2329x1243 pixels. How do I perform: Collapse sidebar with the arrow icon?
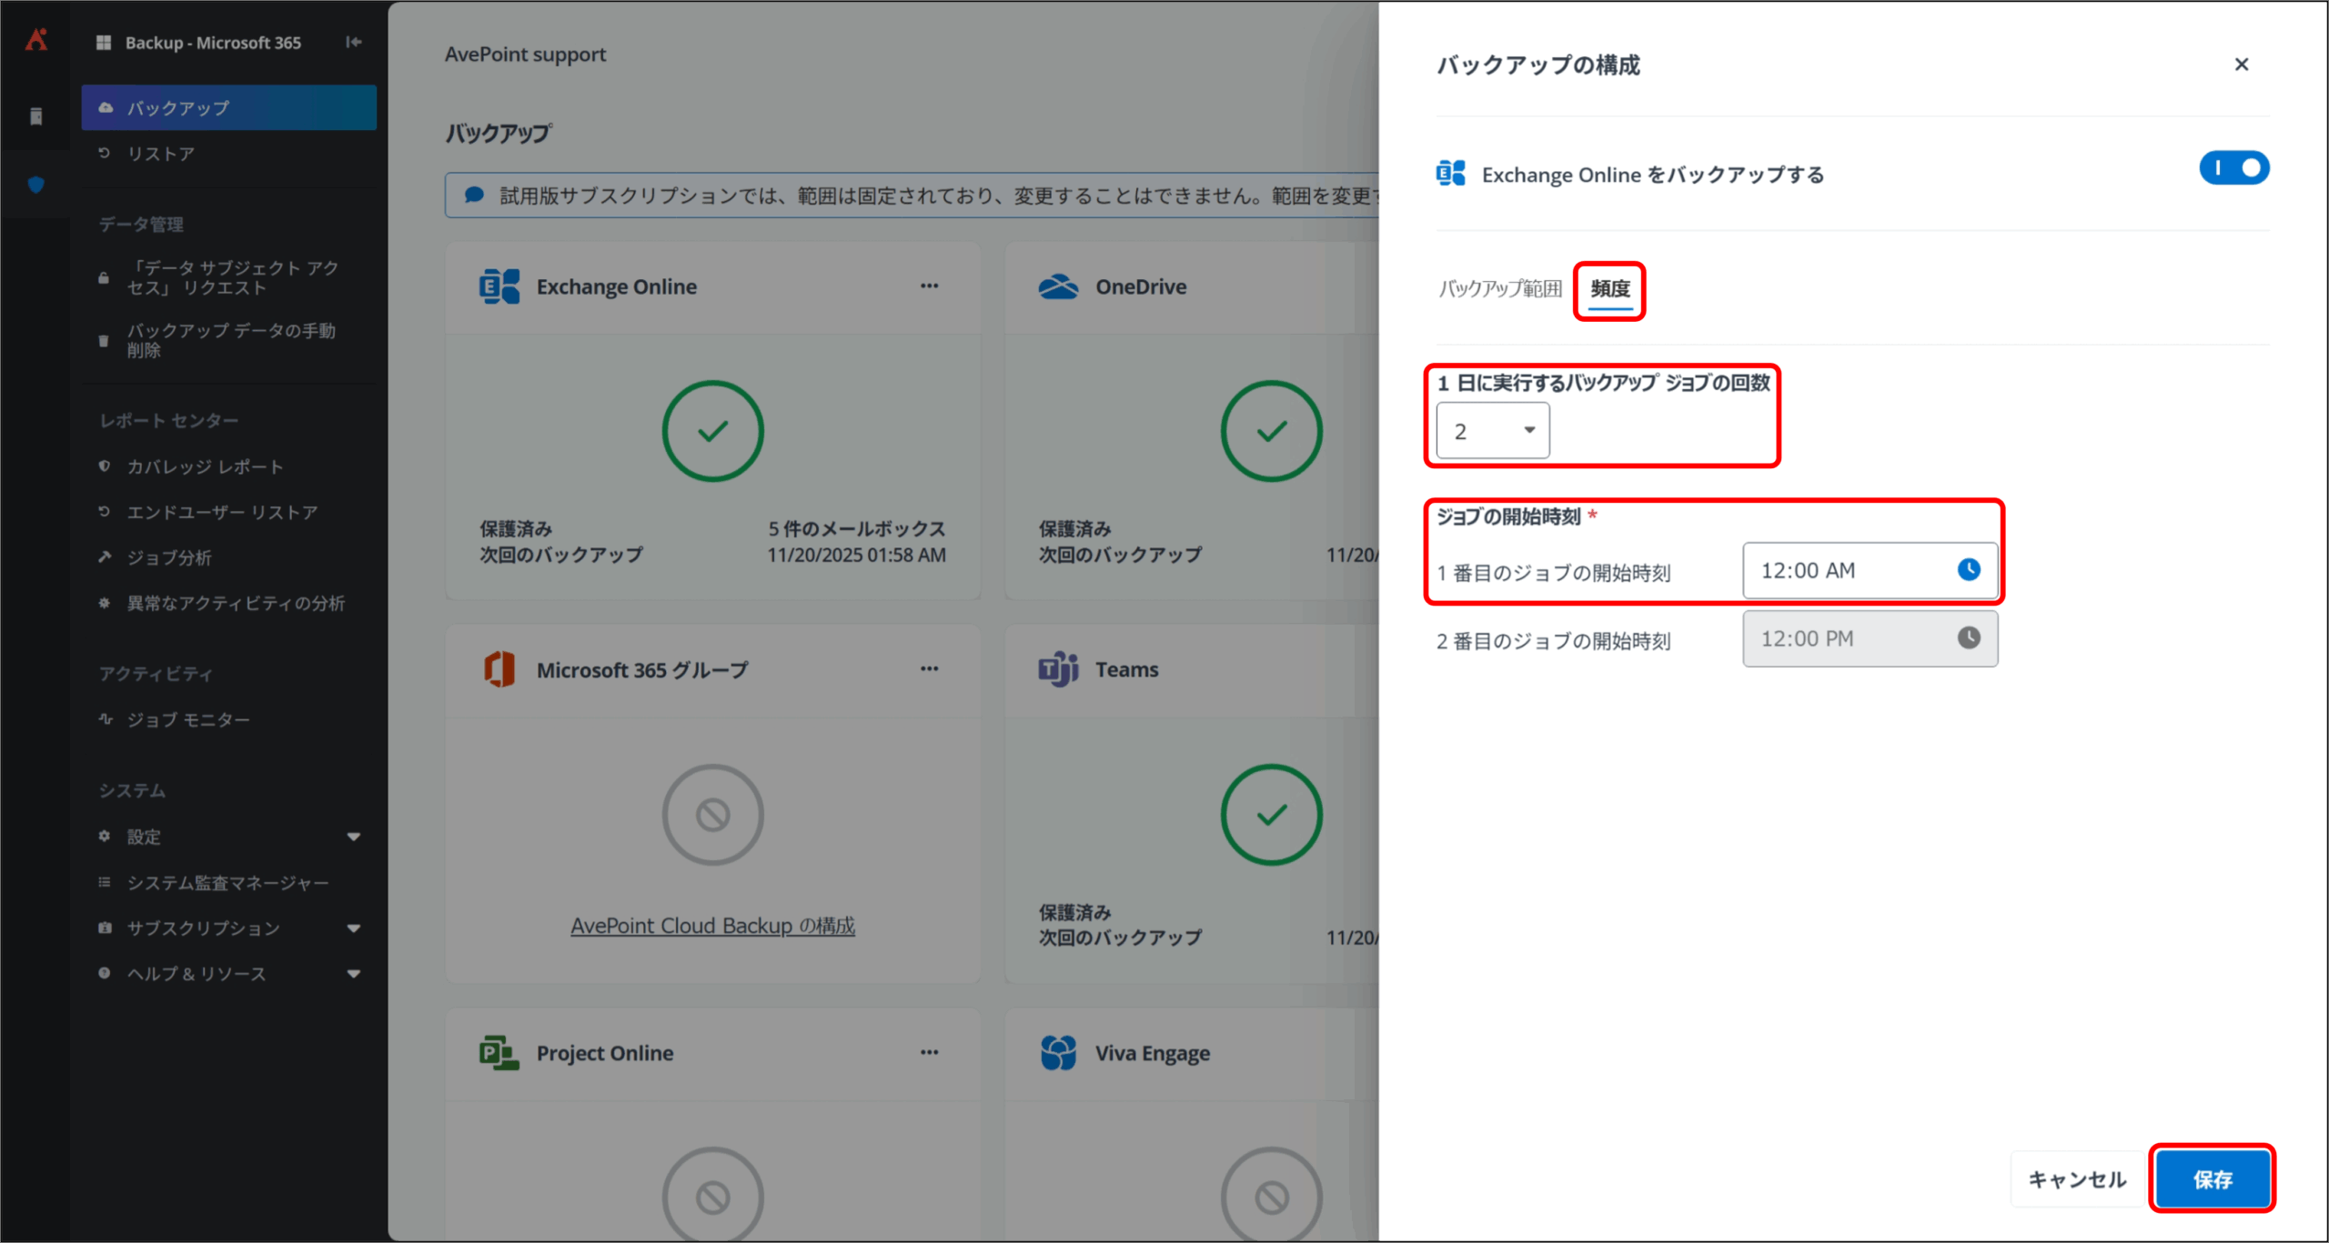[354, 42]
